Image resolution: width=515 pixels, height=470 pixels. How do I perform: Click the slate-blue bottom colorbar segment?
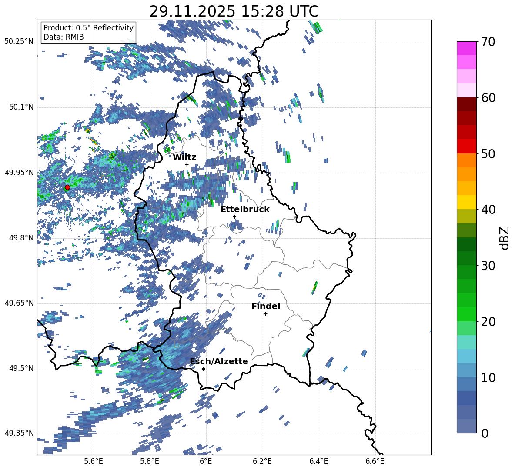tap(466, 426)
